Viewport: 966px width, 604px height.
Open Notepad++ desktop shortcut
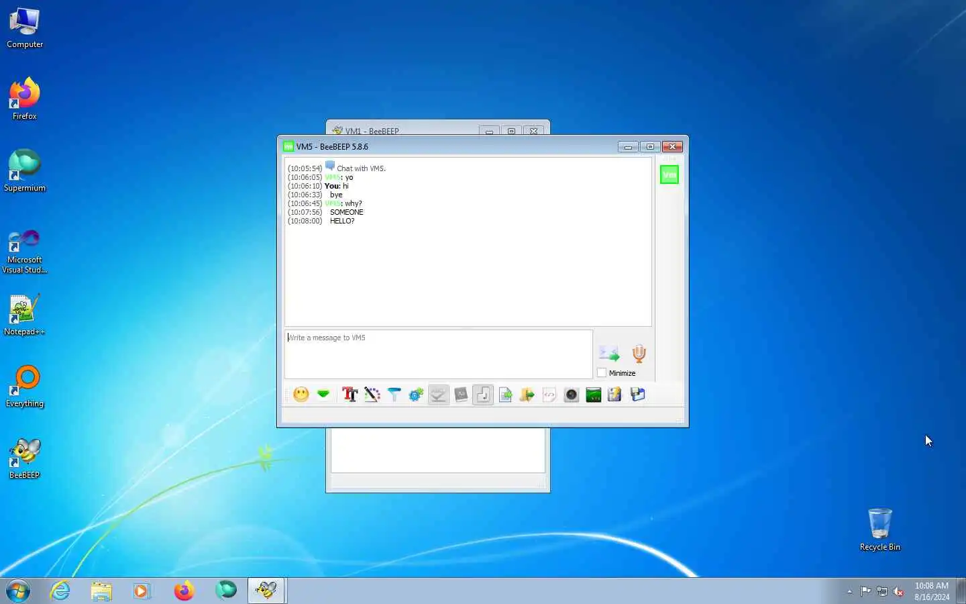coord(25,315)
